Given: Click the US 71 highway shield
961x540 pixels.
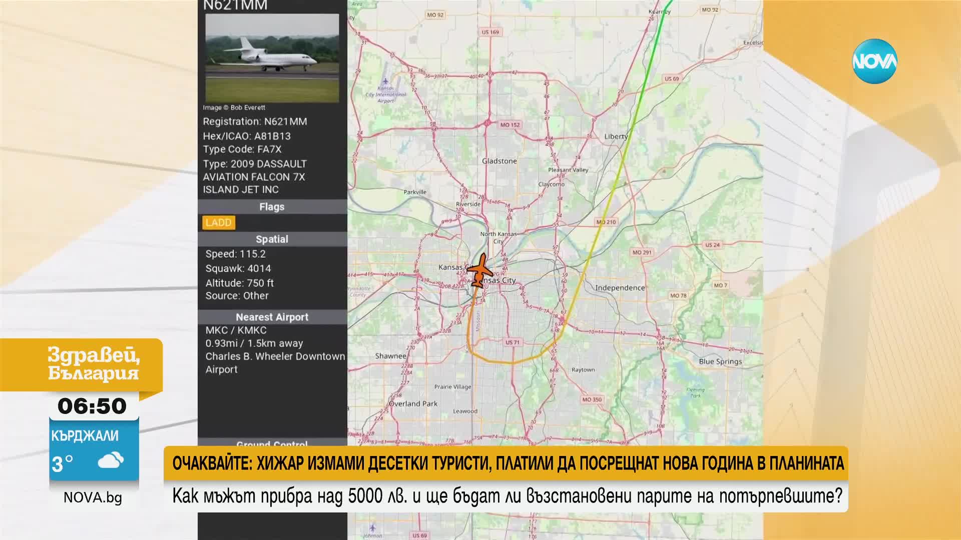Looking at the screenshot, I should [x=513, y=342].
